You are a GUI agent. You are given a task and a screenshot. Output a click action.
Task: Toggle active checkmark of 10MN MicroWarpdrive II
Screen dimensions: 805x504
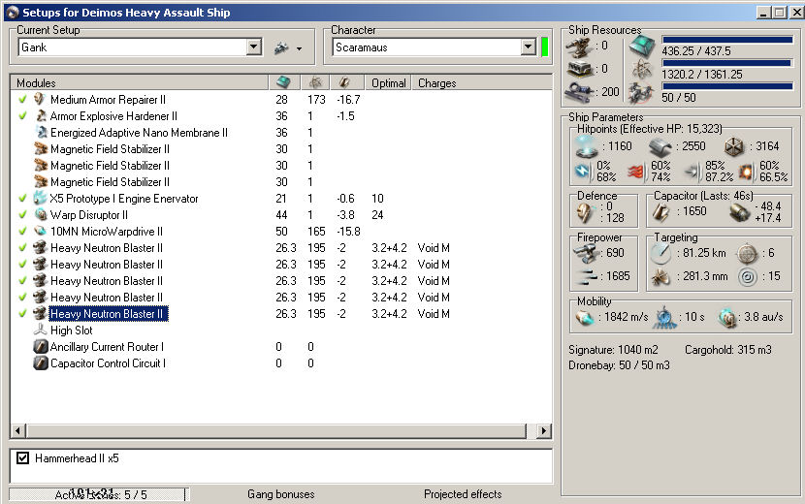pos(22,231)
